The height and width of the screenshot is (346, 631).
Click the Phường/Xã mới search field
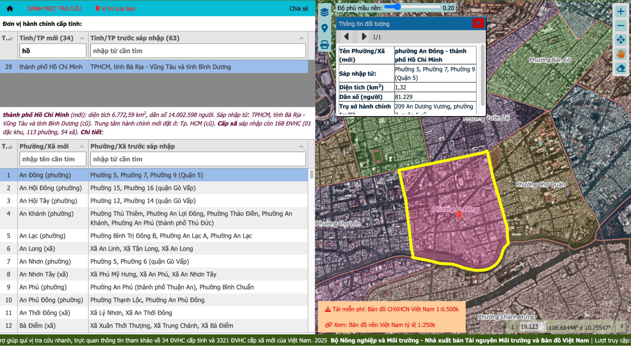tap(53, 159)
